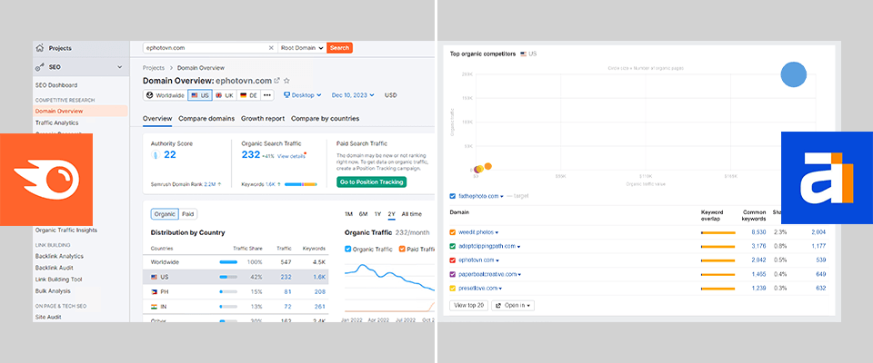Open more databases with the ellipsis button

[267, 95]
